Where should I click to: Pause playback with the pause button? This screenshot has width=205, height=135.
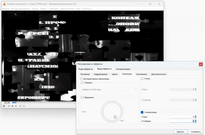(4, 106)
